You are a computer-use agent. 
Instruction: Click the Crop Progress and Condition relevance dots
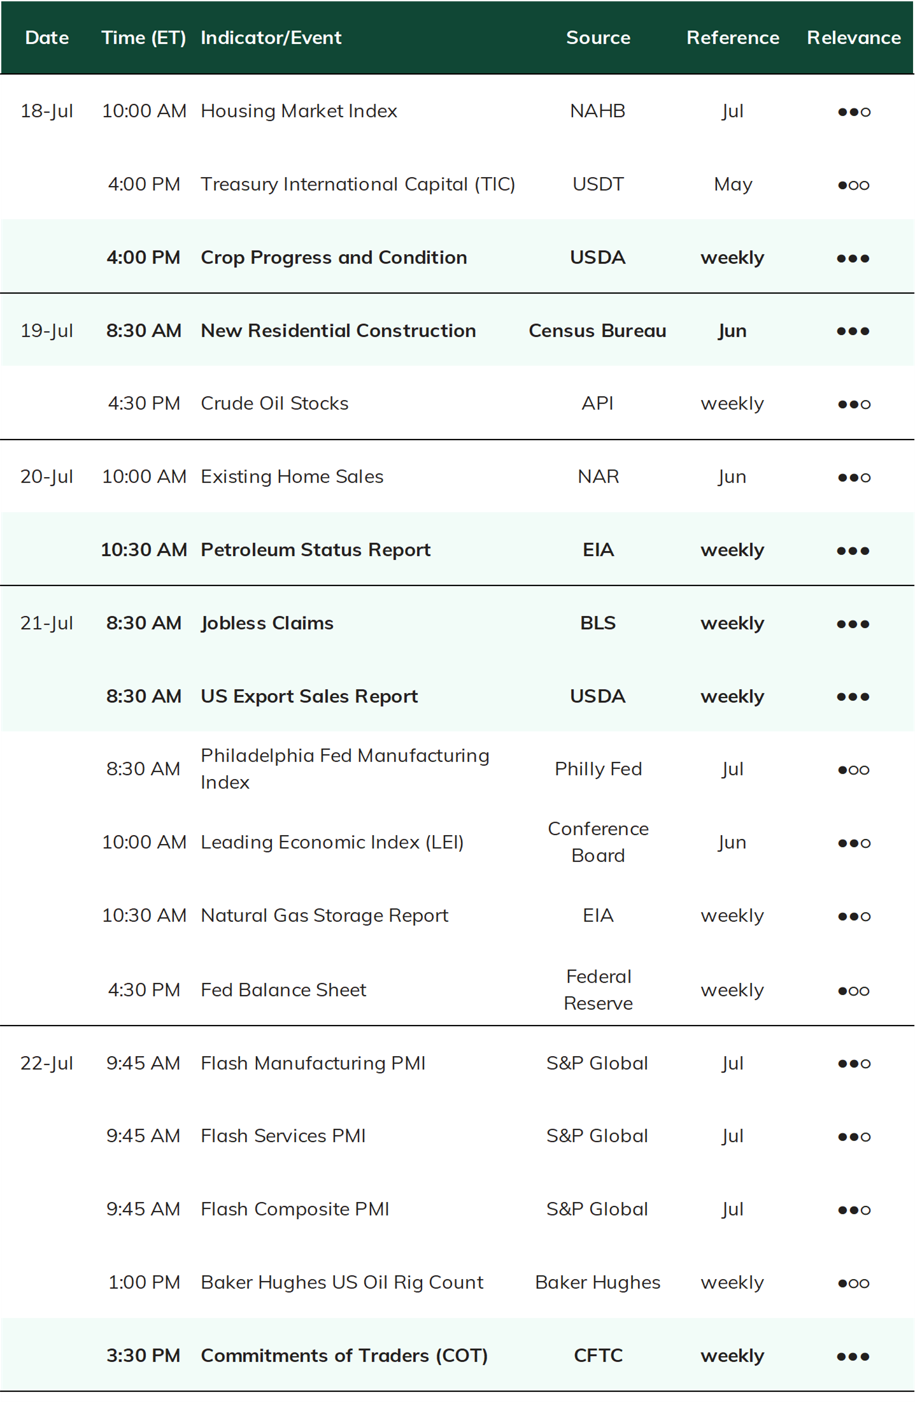coord(853,258)
